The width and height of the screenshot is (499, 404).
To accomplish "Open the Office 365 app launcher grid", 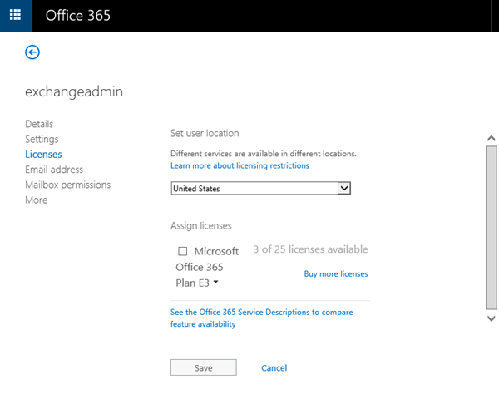I will 16,16.
